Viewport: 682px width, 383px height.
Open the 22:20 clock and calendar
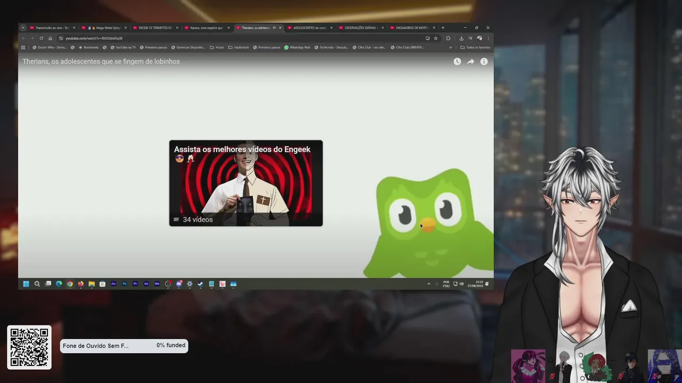tap(476, 284)
